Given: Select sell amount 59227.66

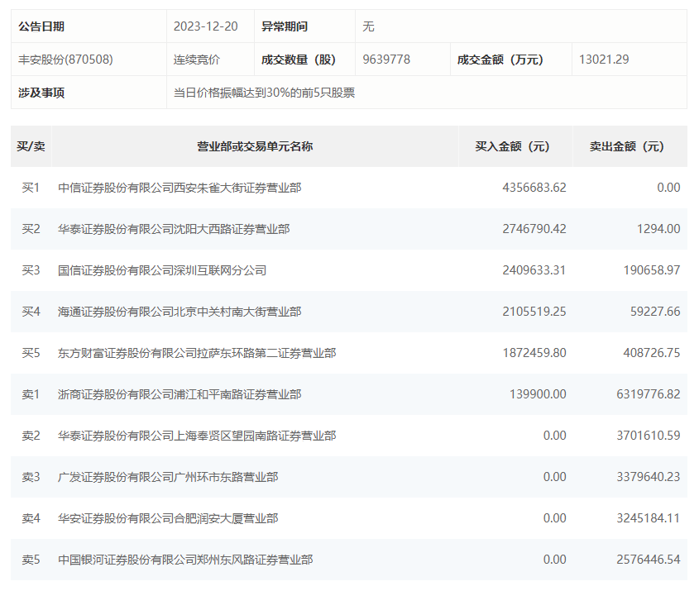Looking at the screenshot, I should [x=655, y=312].
